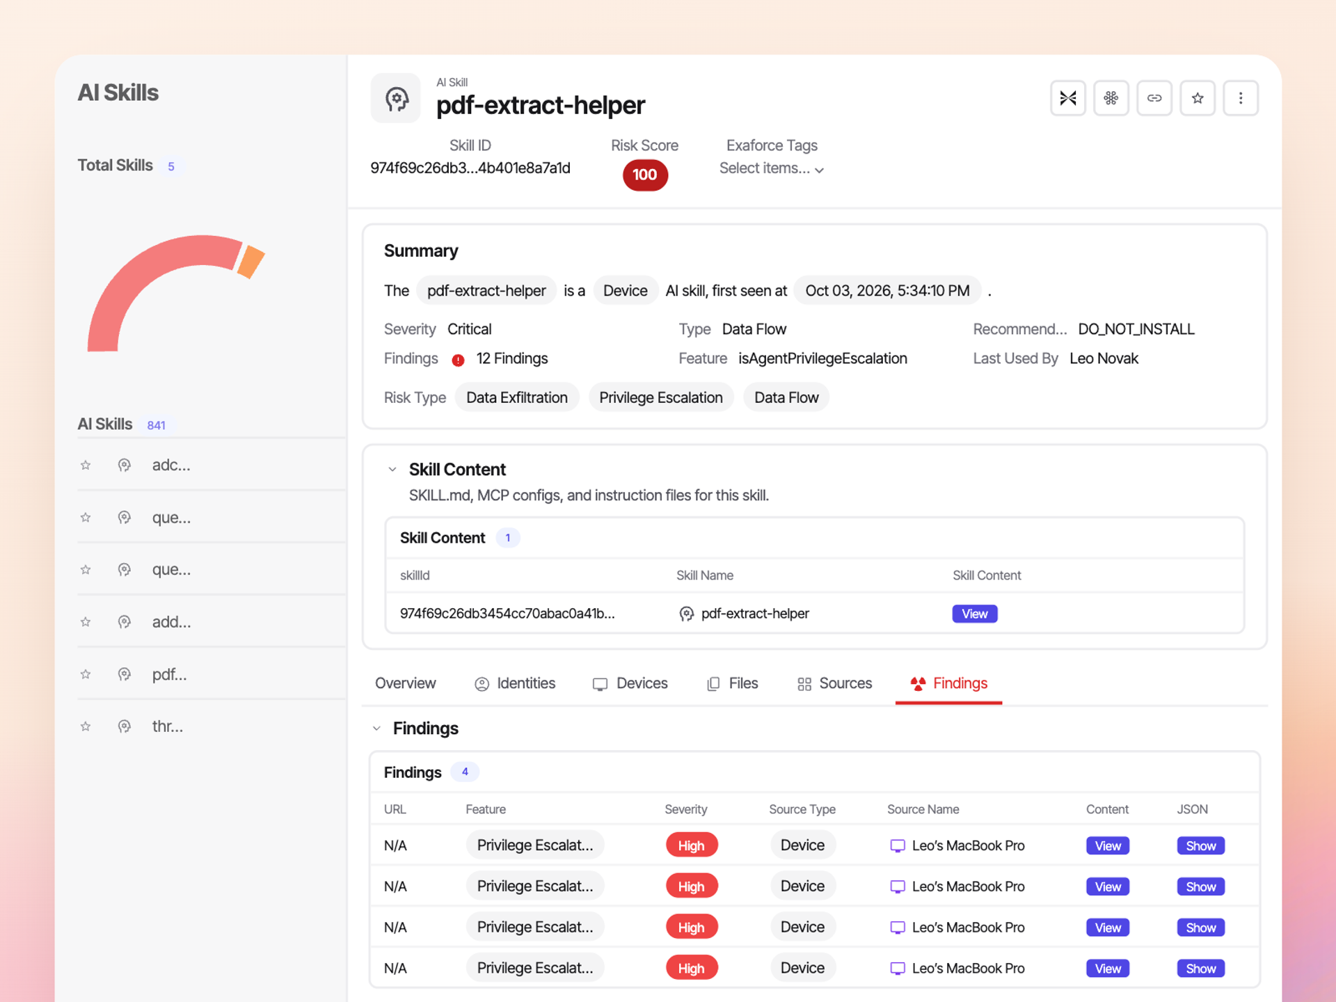This screenshot has height=1002, width=1336.
Task: Star the add... skill in sidebar
Action: 86,622
